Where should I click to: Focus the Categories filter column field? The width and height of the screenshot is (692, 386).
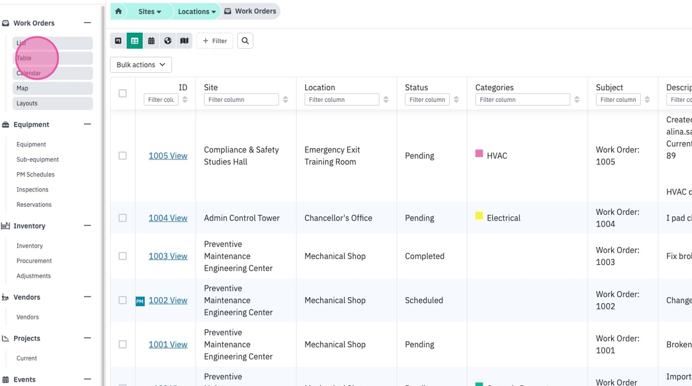[523, 99]
